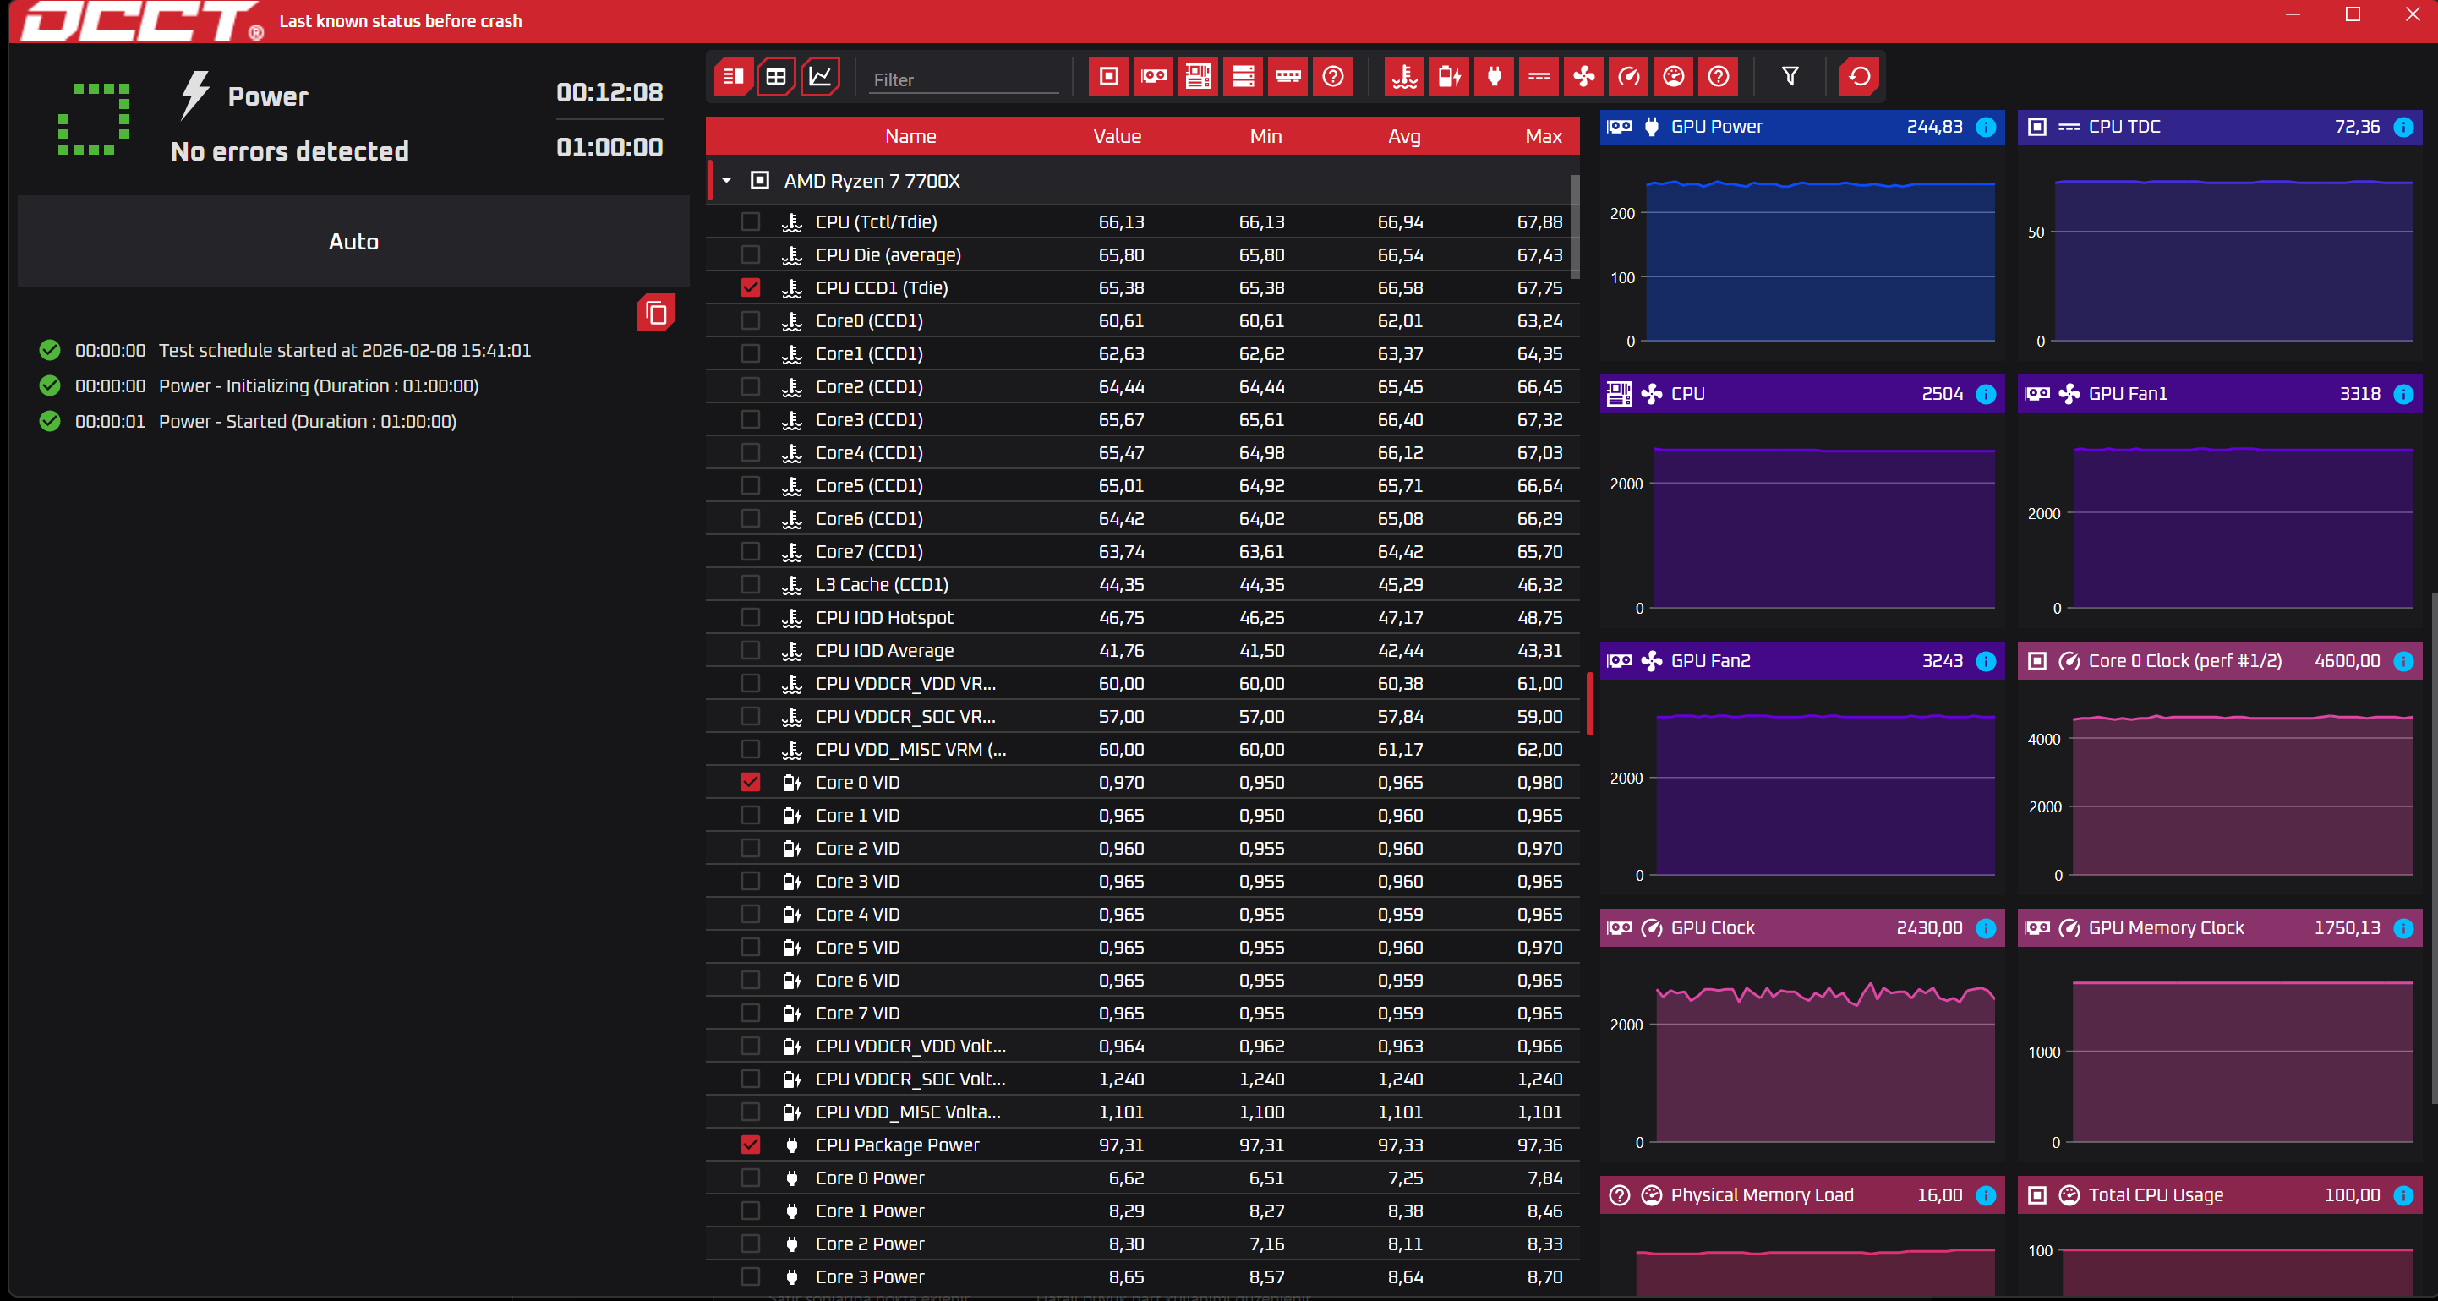
Task: Toggle the fan speed sensor filter
Action: pos(1584,77)
